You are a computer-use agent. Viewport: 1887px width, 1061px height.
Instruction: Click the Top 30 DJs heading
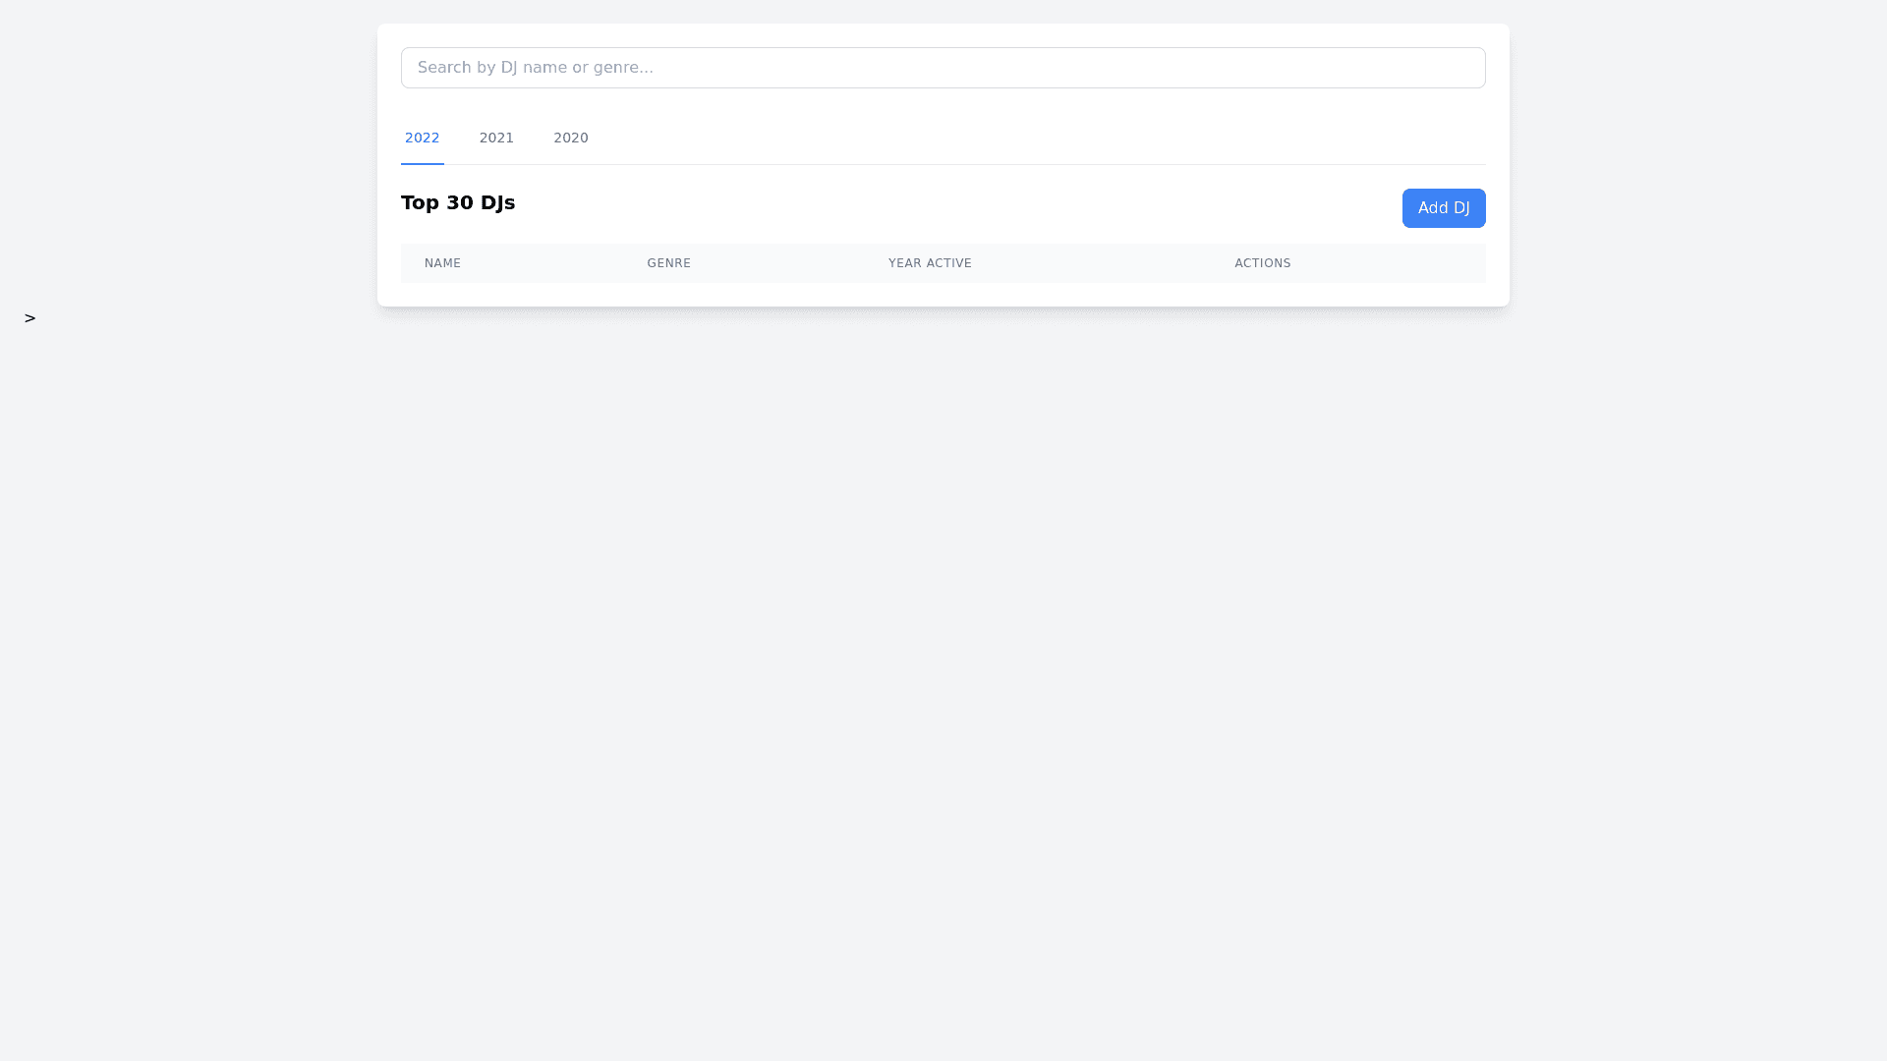point(458,202)
